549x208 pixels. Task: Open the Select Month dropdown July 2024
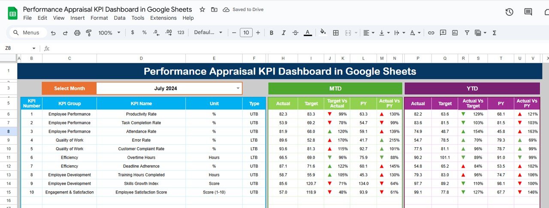pyautogui.click(x=169, y=89)
